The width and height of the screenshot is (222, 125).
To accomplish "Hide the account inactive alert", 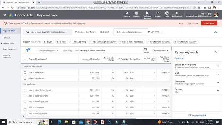I will click(x=181, y=23).
